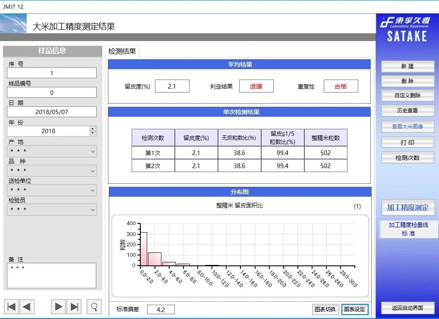
Task: Click the 检测次数 column header
Action: [x=153, y=138]
